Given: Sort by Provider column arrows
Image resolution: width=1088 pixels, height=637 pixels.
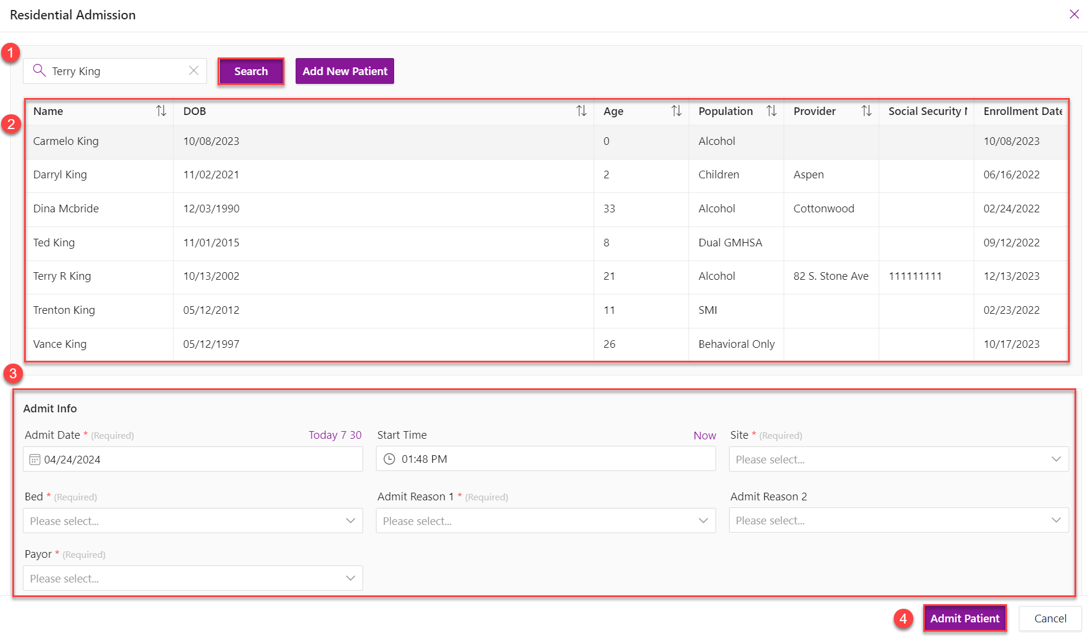Looking at the screenshot, I should (x=866, y=111).
